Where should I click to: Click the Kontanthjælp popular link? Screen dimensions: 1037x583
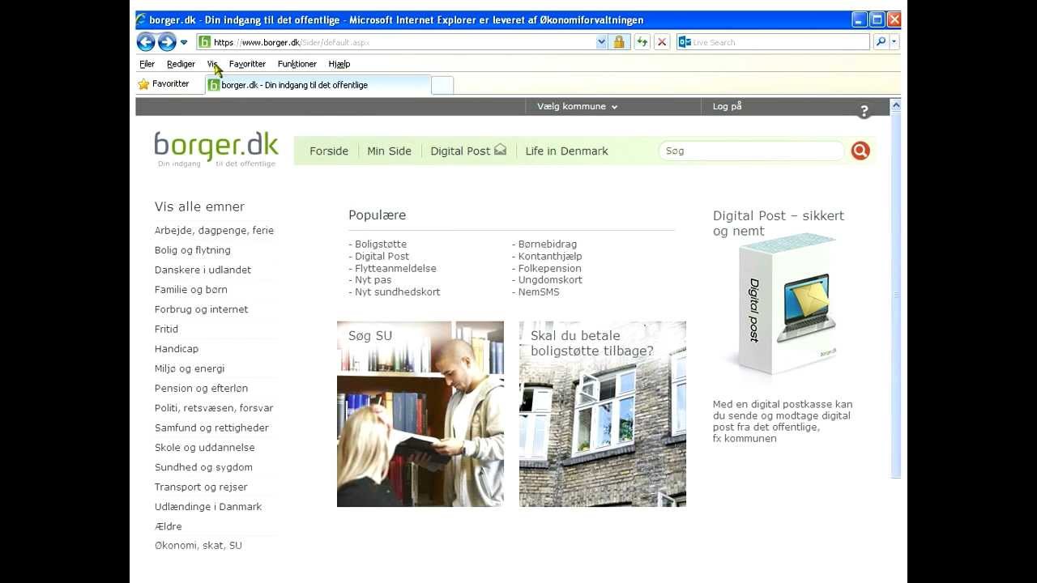[550, 256]
